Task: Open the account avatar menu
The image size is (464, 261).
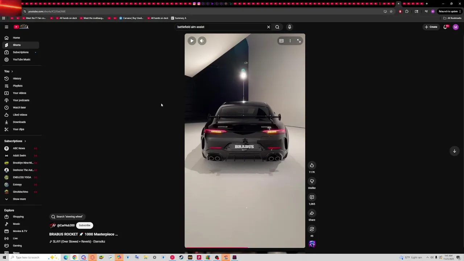Action: coord(456,27)
